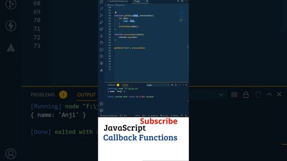This screenshot has height=161, width=287.
Task: Click triangular A-shaped icon in center activity bar
Action: (x=101, y=70)
